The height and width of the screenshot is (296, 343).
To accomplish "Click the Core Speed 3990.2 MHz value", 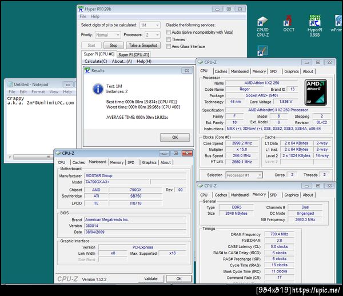I will 242,143.
